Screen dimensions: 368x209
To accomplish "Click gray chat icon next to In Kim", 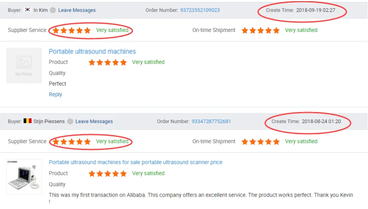I will pyautogui.click(x=53, y=10).
